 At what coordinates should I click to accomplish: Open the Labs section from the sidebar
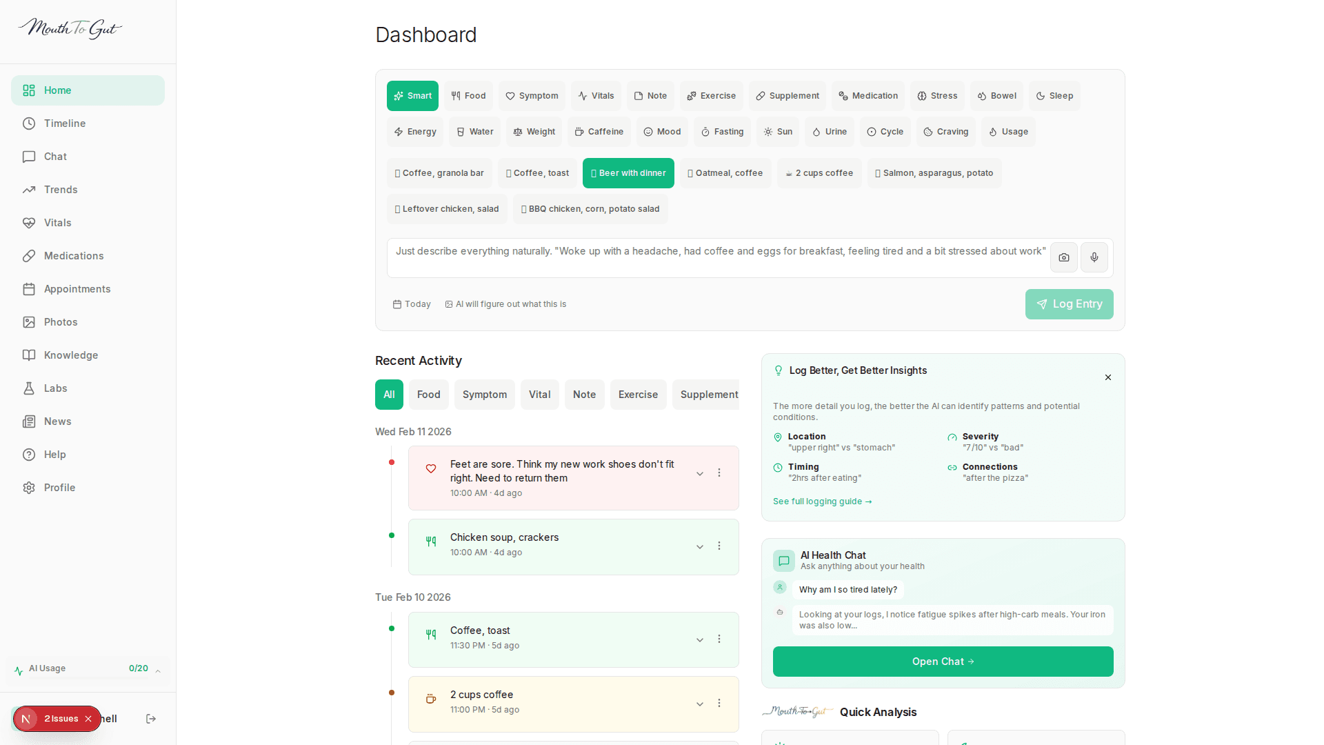[x=54, y=388]
